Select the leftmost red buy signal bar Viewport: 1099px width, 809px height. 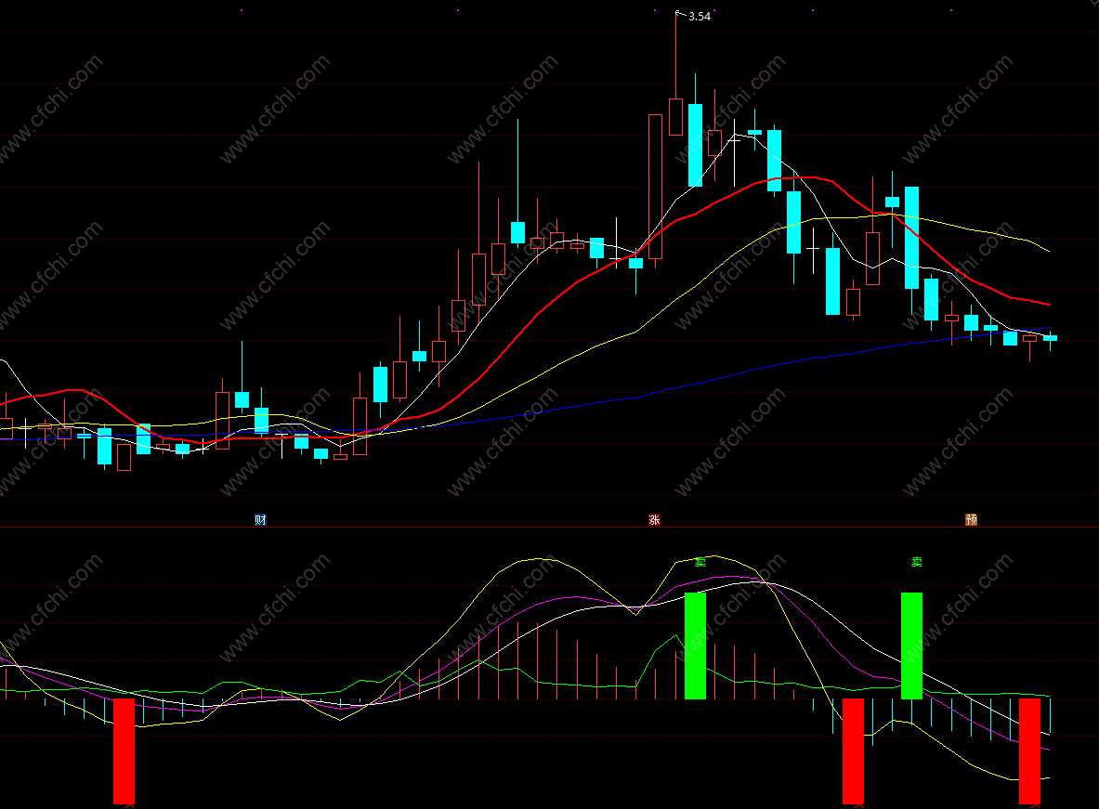(x=124, y=750)
